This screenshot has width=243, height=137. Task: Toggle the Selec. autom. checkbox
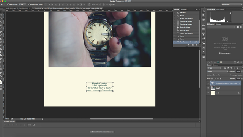[x=8, y=4]
